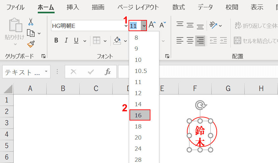Decrease the indent
Image resolution: width=278 pixels, height=163 pixels.
tap(213, 41)
